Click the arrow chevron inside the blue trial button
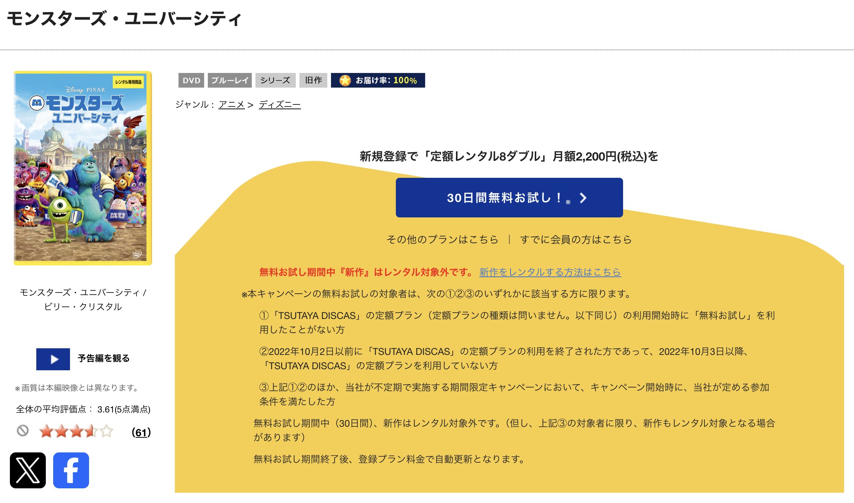Image resolution: width=854 pixels, height=503 pixels. point(582,198)
